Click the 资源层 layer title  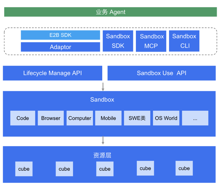click(102, 155)
